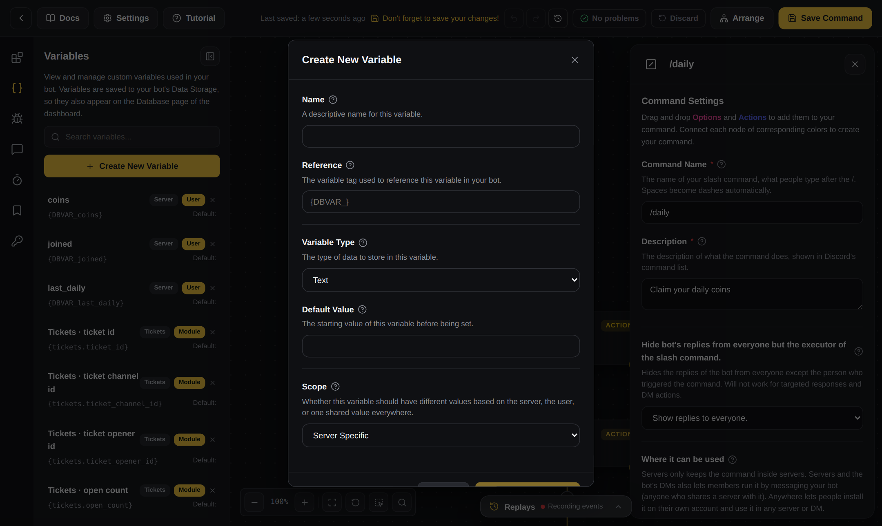
Task: Zoom in on the canvas
Action: (x=305, y=502)
